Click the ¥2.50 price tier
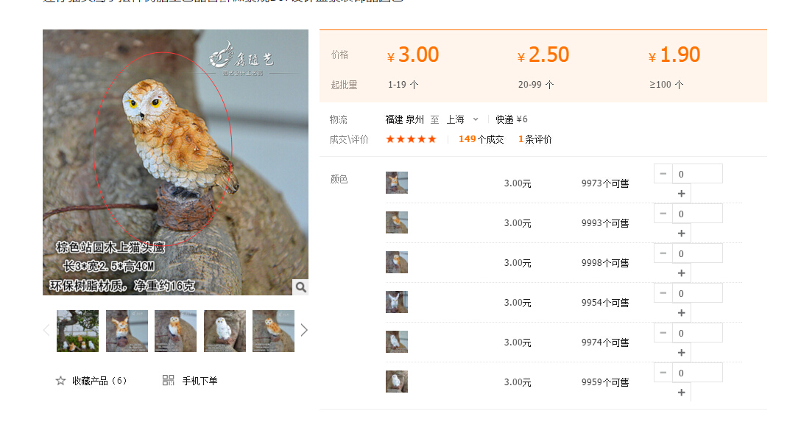The image size is (787, 425). tap(543, 55)
